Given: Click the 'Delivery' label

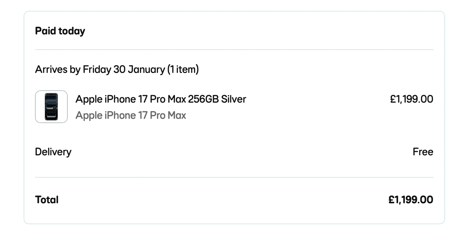Looking at the screenshot, I should (x=53, y=152).
